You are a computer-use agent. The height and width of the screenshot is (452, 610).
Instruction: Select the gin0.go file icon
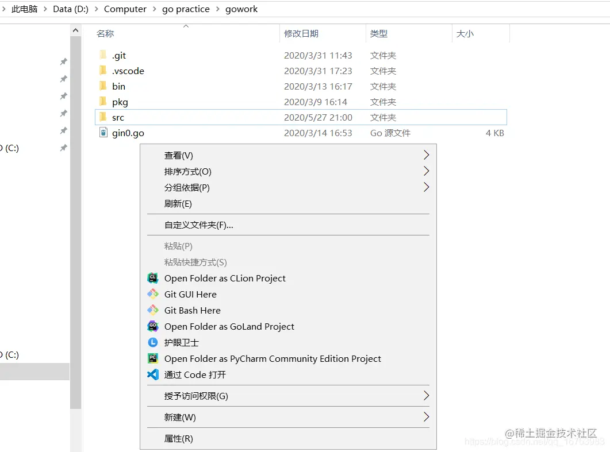[103, 133]
